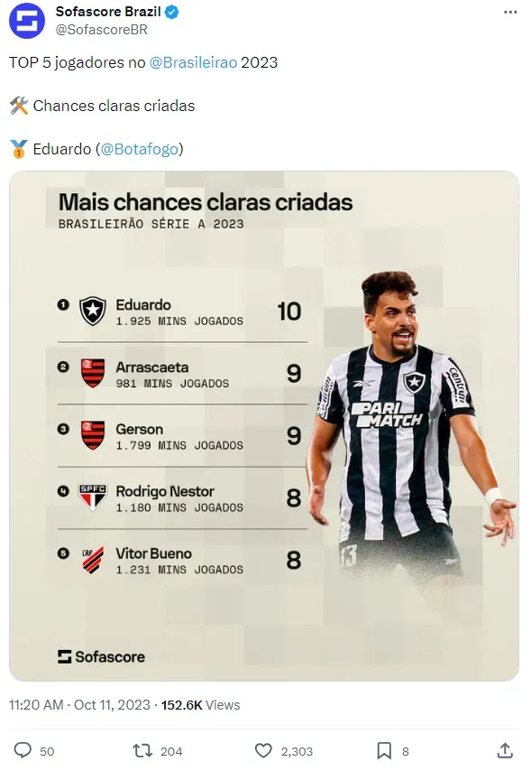This screenshot has height=771, width=531.
Task: Open the tweet timestamp 11:20 AM Oct 11, 2023
Action: tap(79, 704)
